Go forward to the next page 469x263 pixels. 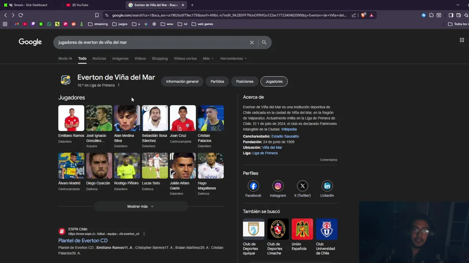click(x=13, y=15)
